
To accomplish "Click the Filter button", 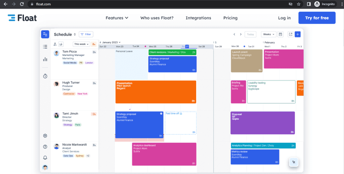I will pos(86,34).
